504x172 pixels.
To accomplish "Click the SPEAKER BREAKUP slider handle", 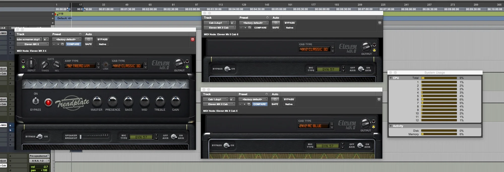I will tap(81, 137).
